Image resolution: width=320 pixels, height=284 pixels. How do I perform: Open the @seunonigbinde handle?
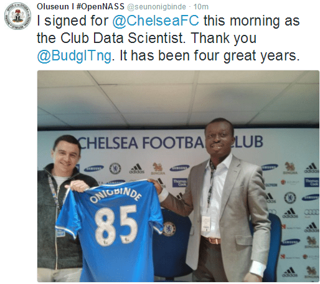click(x=156, y=7)
